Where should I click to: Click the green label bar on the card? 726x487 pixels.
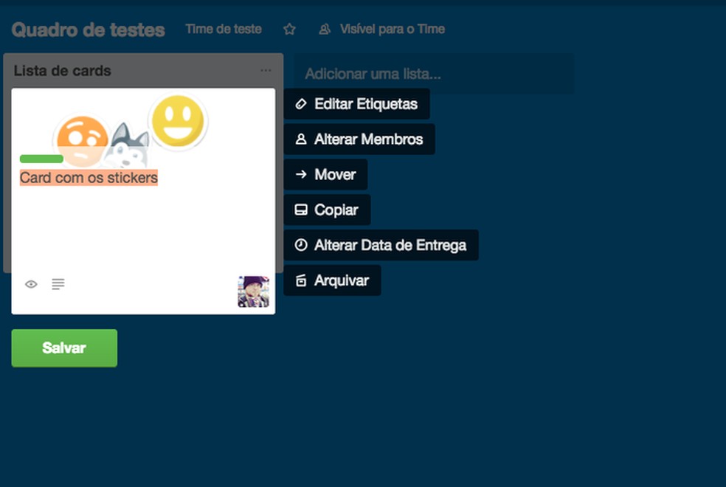click(x=41, y=159)
